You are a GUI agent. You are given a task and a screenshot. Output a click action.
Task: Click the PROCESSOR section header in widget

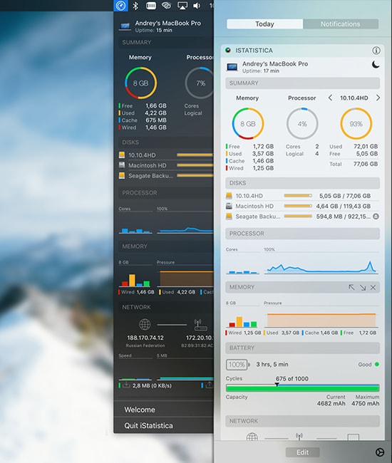302,234
